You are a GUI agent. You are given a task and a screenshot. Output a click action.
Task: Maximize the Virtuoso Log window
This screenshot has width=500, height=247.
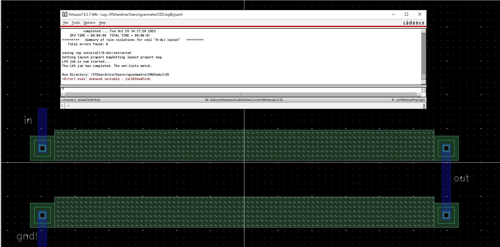(406, 14)
